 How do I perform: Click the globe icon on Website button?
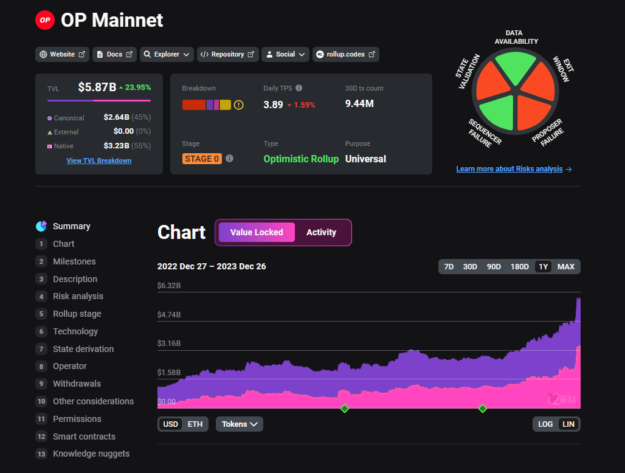click(43, 54)
